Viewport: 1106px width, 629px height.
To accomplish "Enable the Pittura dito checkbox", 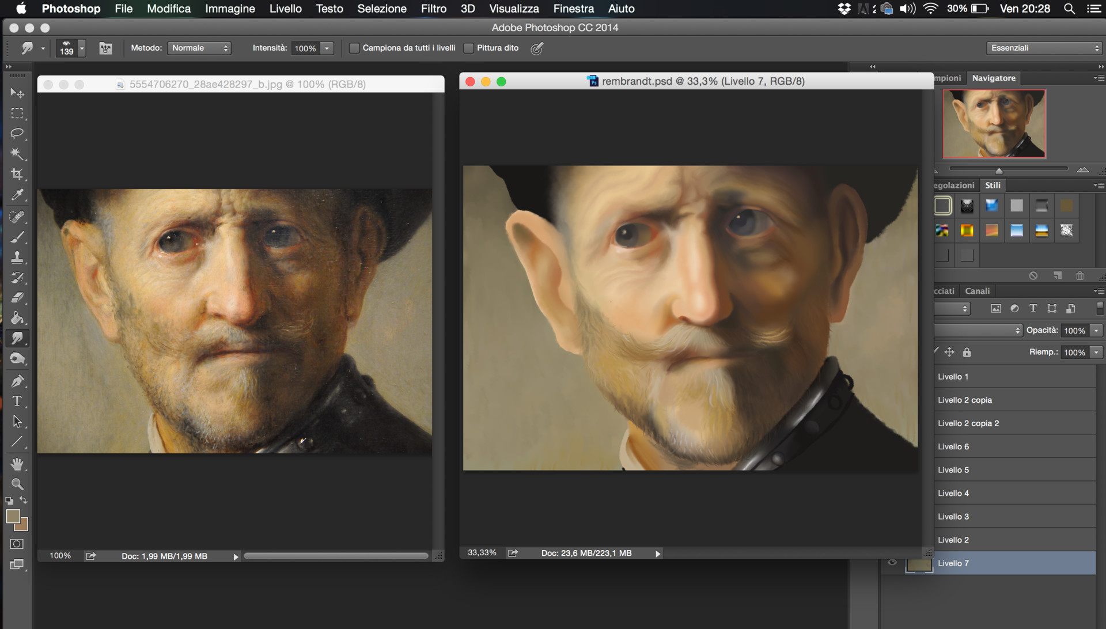I will coord(469,48).
